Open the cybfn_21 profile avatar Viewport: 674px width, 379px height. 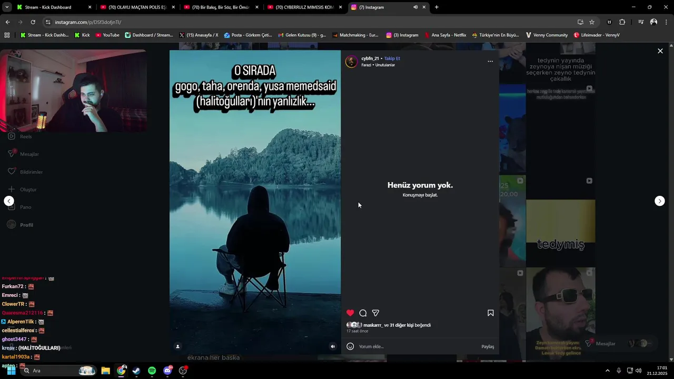[351, 62]
